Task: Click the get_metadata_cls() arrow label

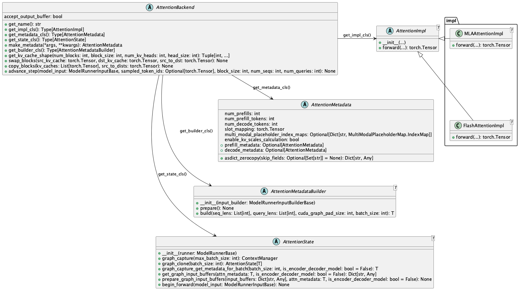Action: pos(271,87)
